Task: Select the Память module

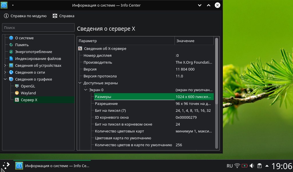Action: point(22,45)
